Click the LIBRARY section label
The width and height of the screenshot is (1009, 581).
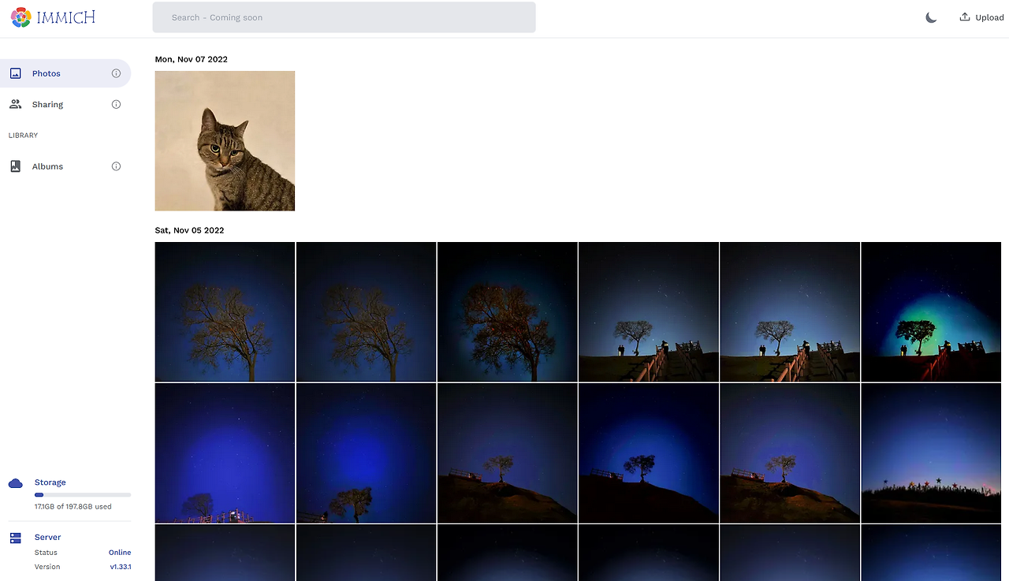(23, 136)
